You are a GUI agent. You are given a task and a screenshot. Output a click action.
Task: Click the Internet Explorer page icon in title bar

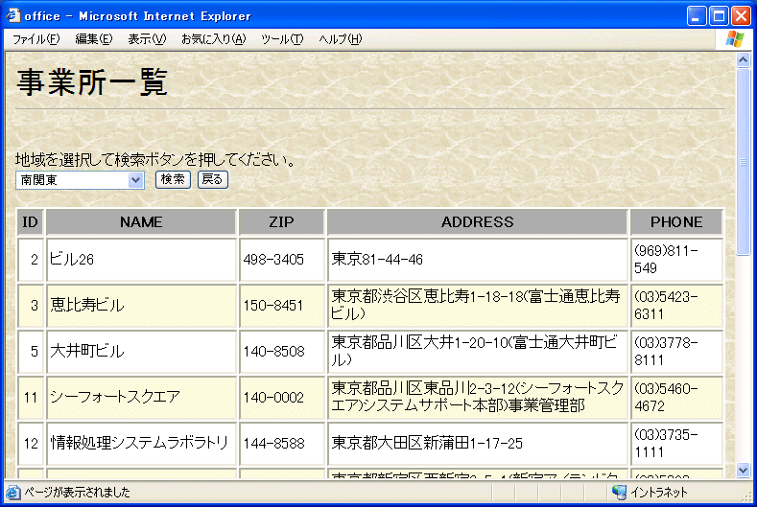pos(13,15)
